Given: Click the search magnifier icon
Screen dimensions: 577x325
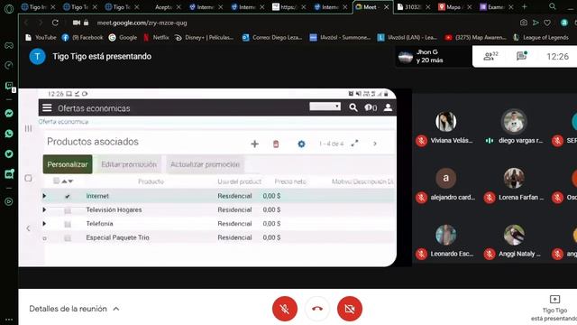Looking at the screenshot, I should coord(353,107).
